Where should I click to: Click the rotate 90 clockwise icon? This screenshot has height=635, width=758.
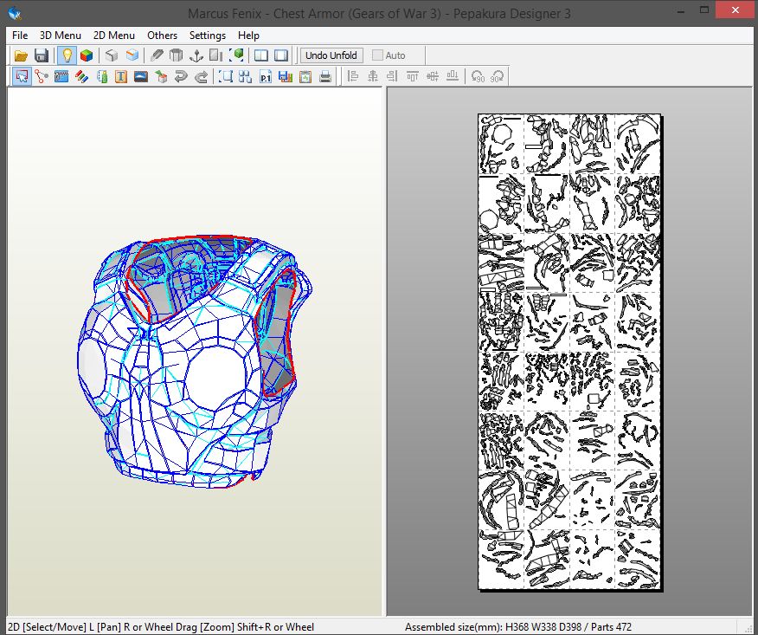(497, 76)
